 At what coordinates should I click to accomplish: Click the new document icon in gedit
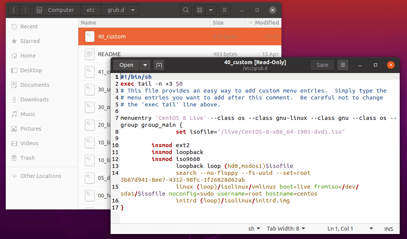tap(159, 65)
